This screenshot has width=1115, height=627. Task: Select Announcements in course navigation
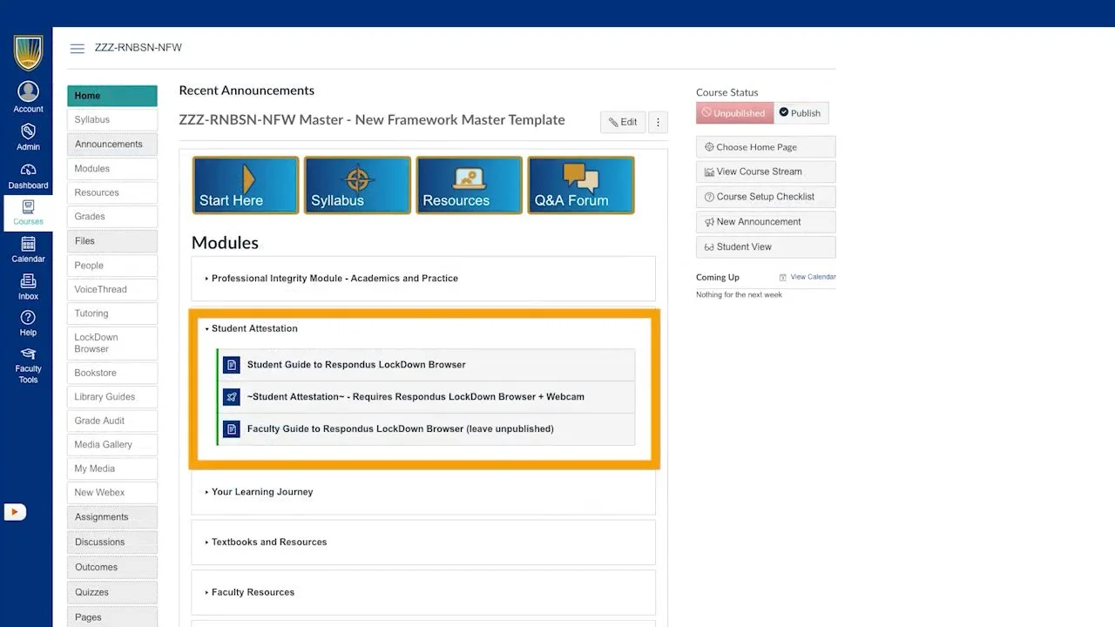[112, 145]
